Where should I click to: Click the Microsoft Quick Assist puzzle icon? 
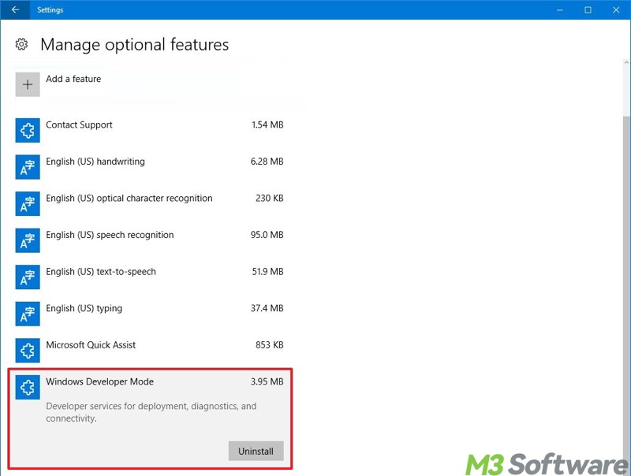(28, 351)
